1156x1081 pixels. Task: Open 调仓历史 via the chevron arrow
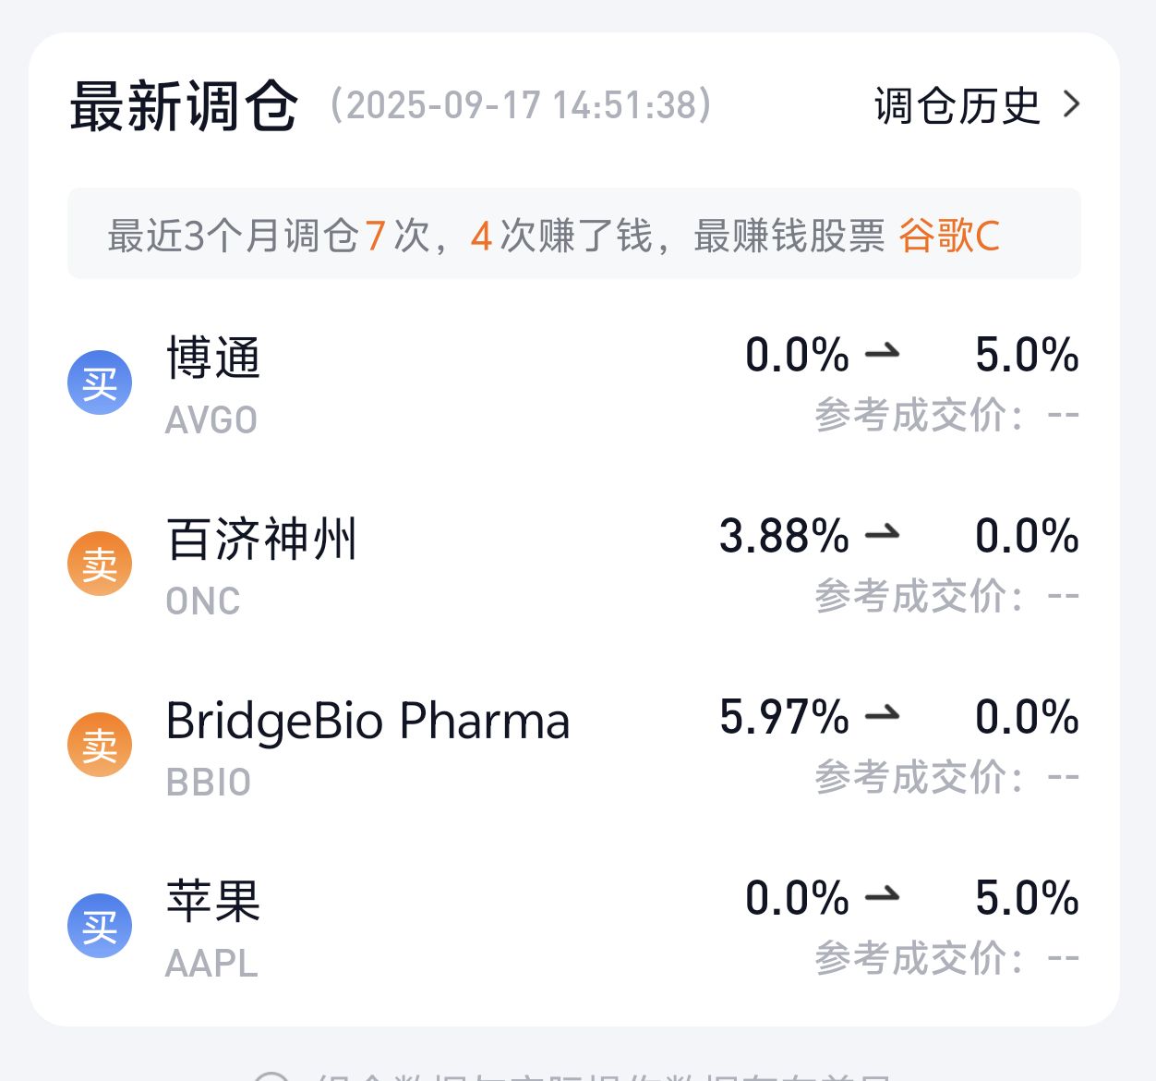click(1071, 104)
